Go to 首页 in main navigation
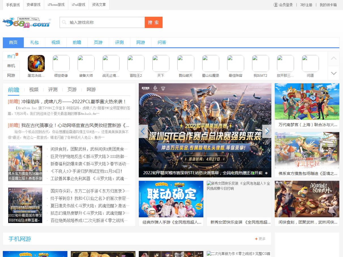Screen dimensions: 343x257 click(x=13, y=43)
